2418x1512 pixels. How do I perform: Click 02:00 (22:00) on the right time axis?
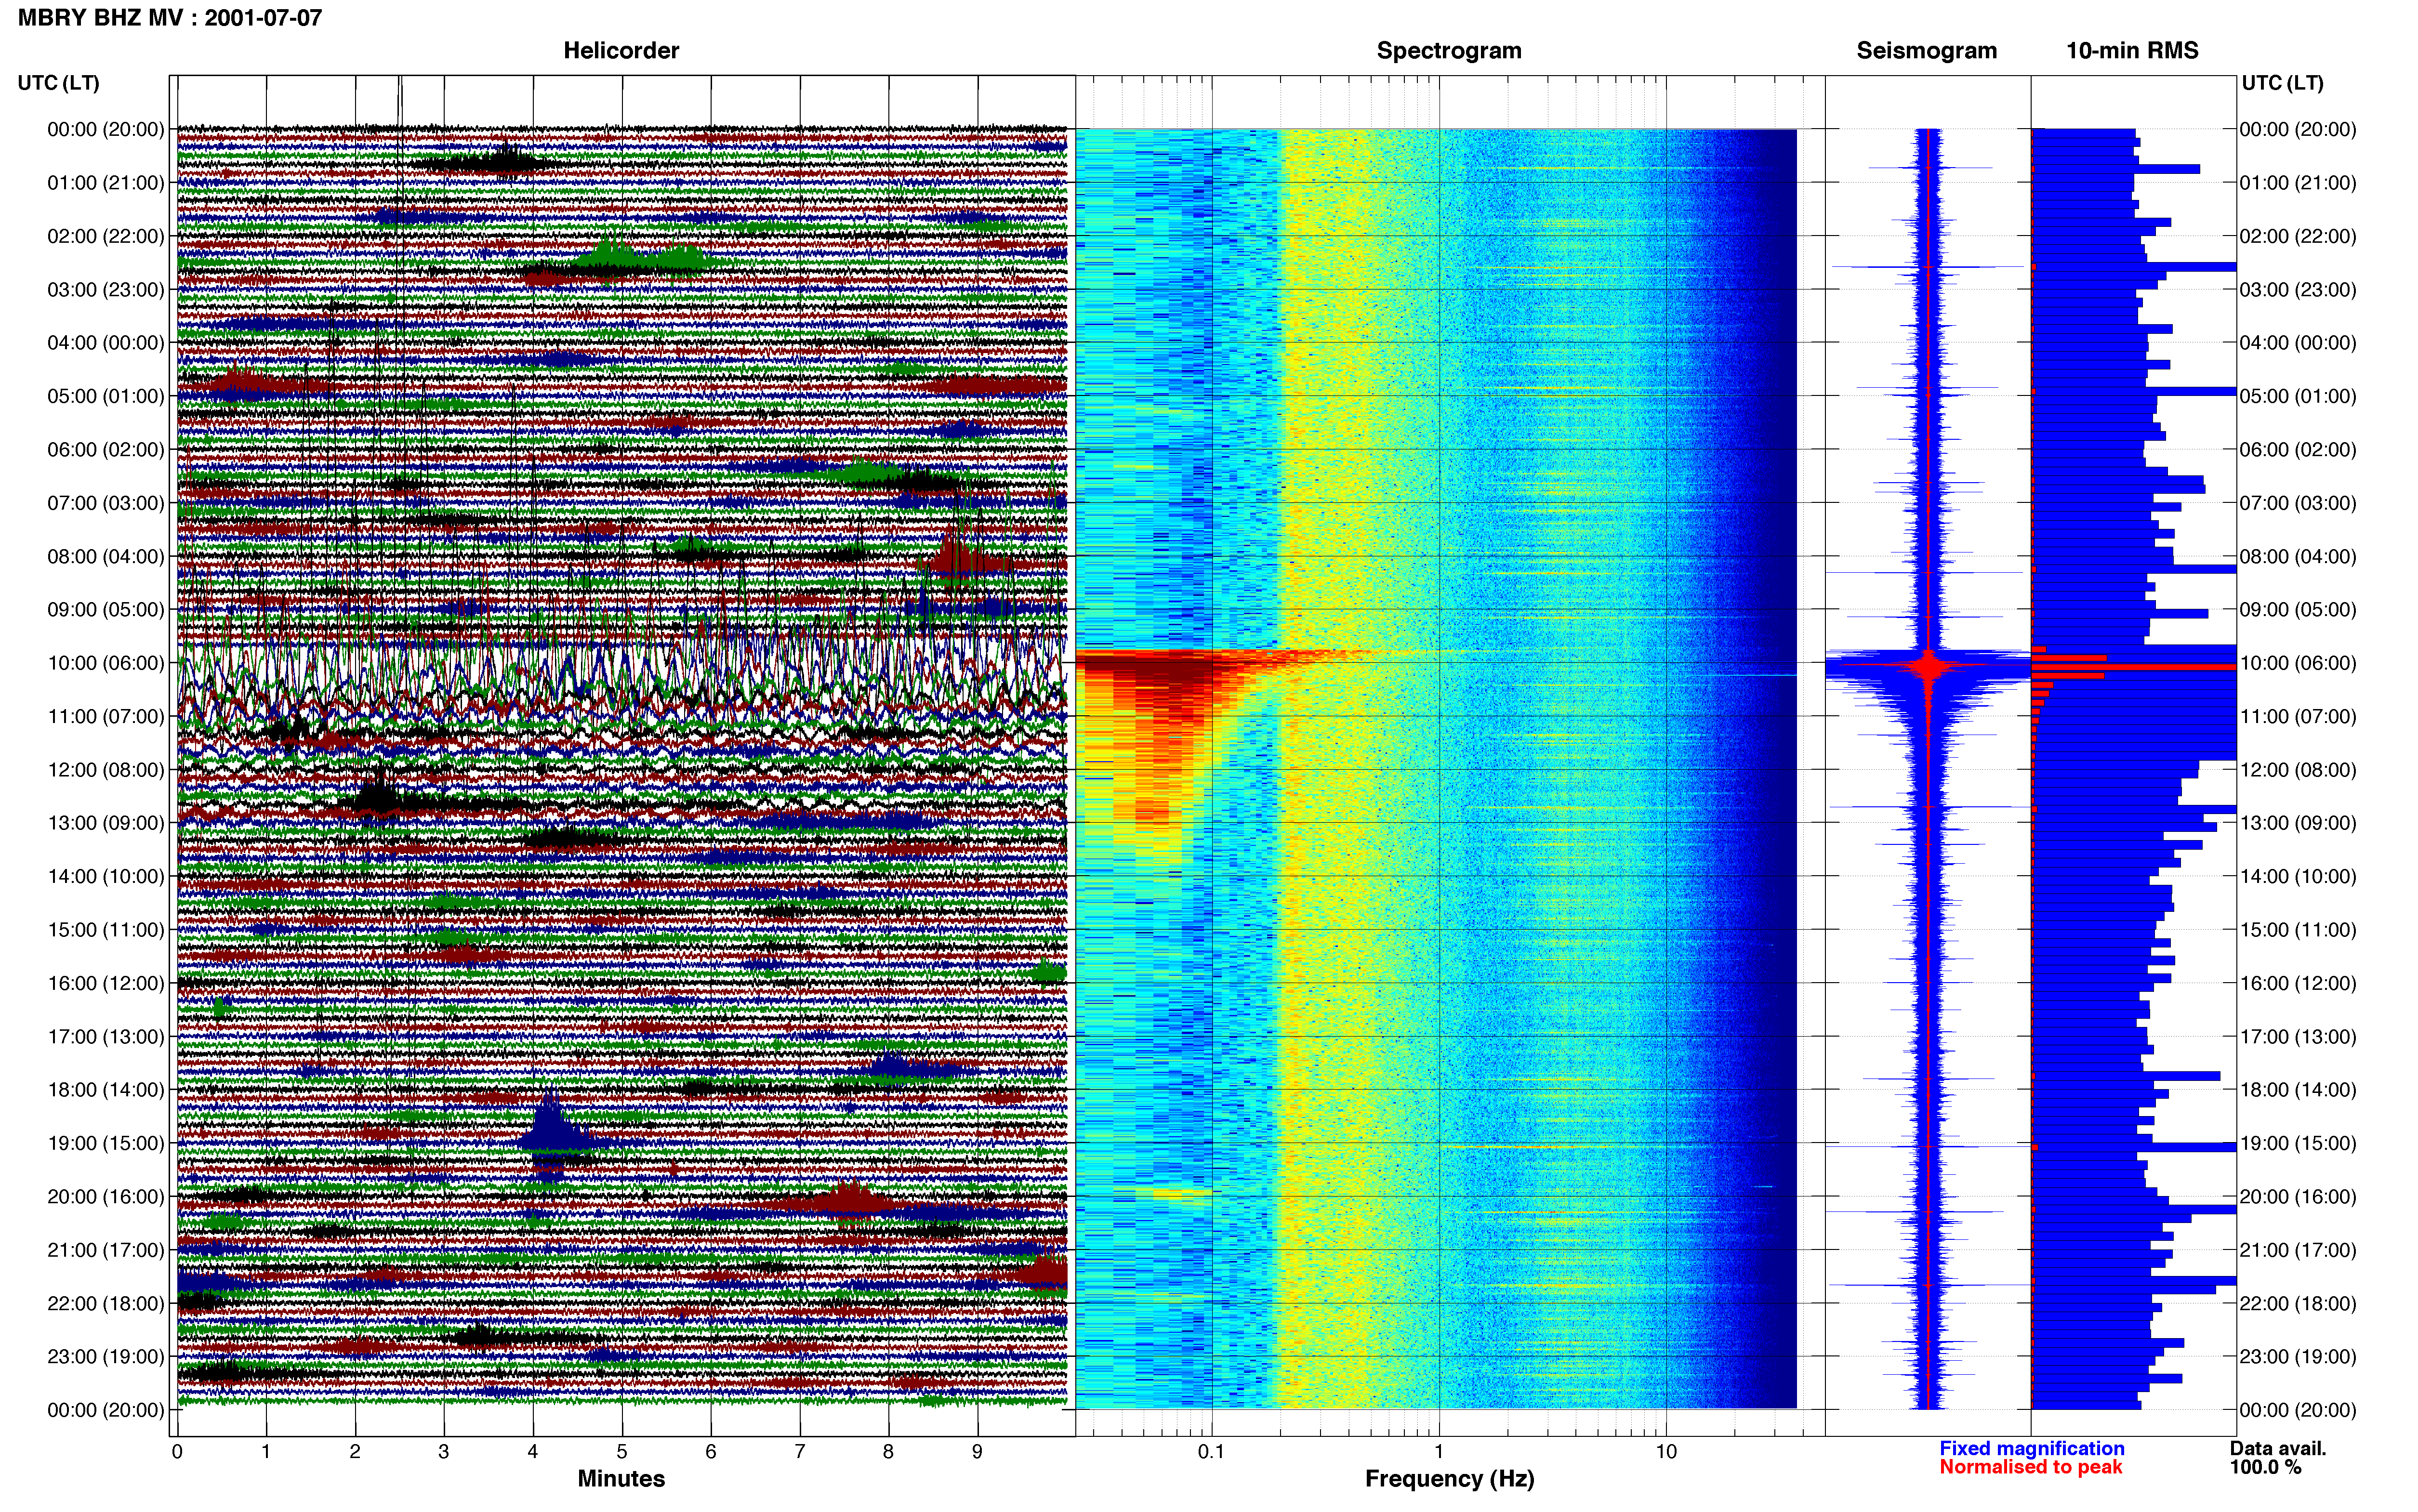tap(2298, 236)
